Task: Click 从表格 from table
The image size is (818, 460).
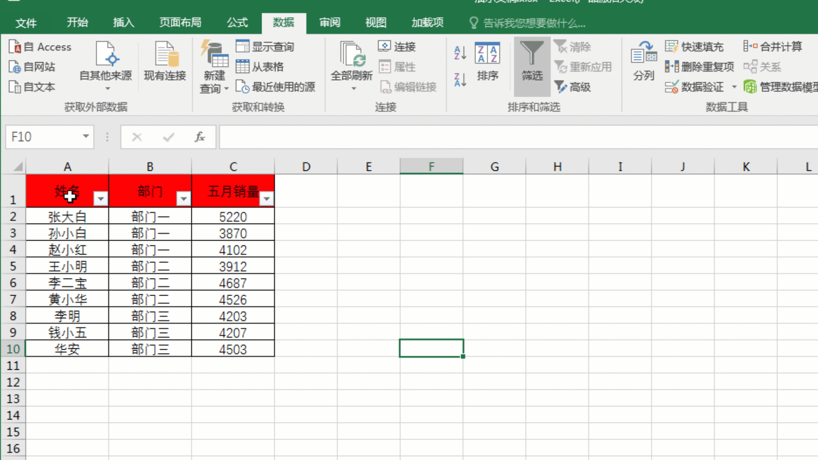Action: (x=260, y=67)
